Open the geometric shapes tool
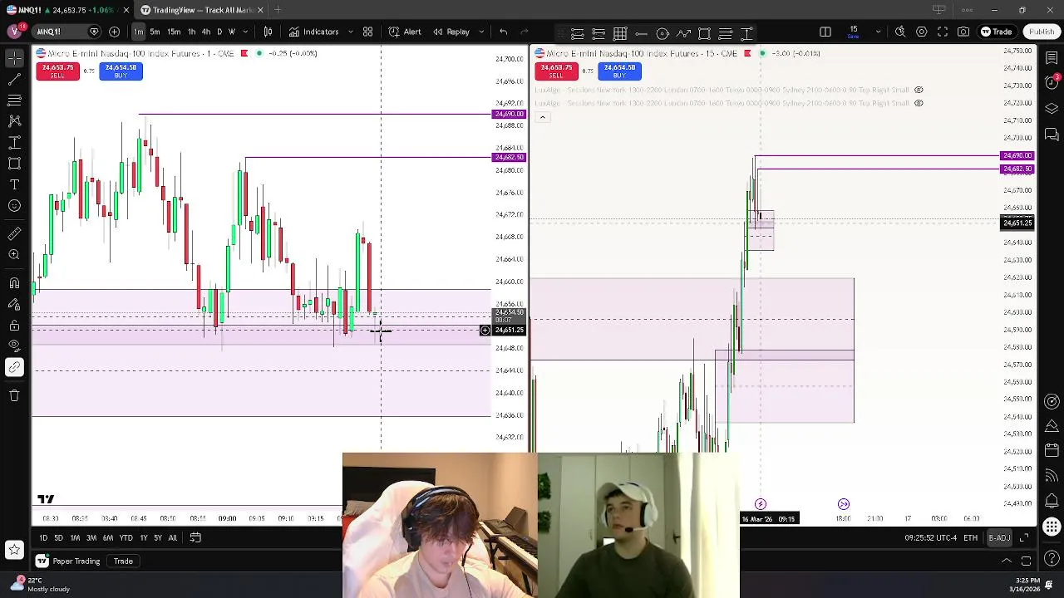This screenshot has height=598, width=1064. (x=14, y=164)
